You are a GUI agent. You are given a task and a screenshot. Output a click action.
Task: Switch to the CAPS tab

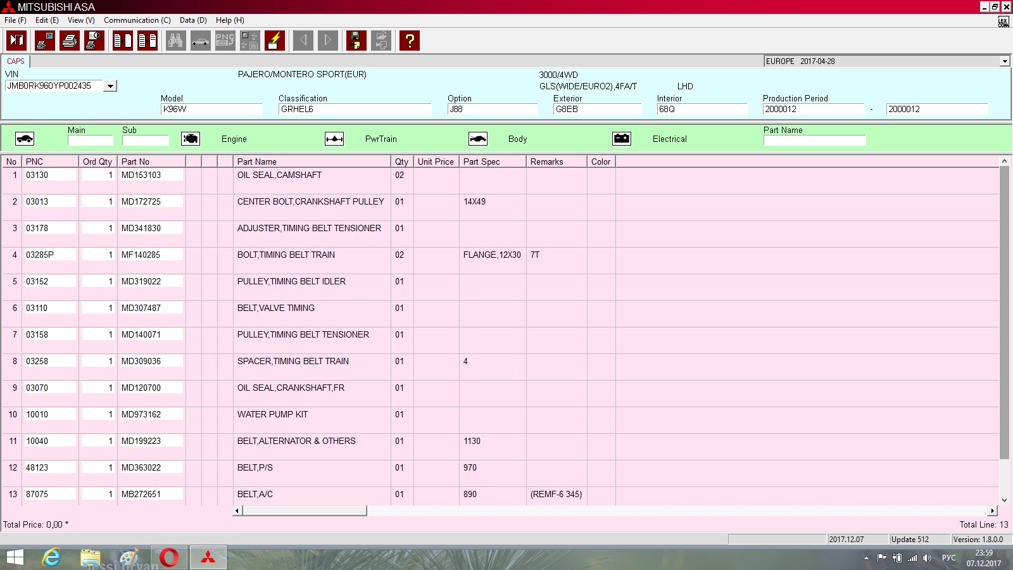(16, 61)
